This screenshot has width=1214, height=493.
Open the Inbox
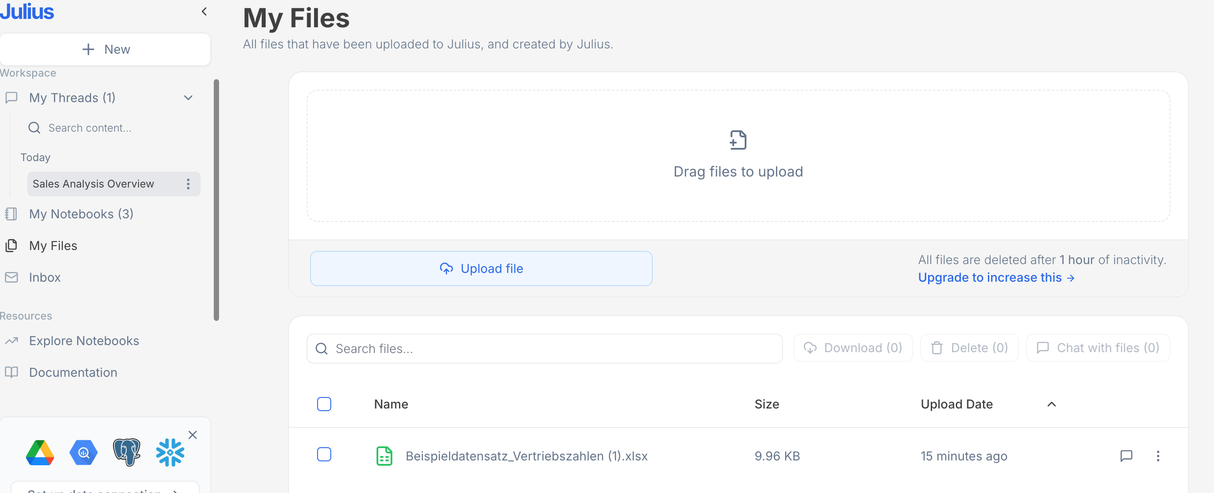click(45, 277)
